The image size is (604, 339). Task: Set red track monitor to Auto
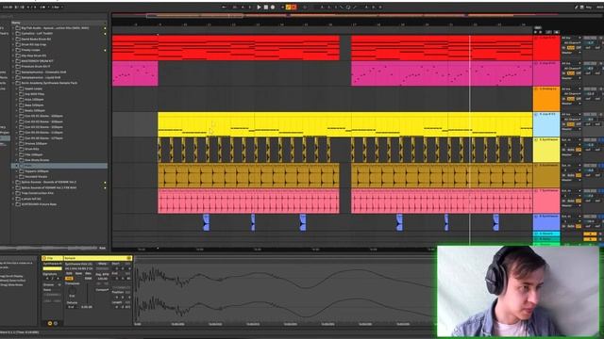(x=570, y=48)
